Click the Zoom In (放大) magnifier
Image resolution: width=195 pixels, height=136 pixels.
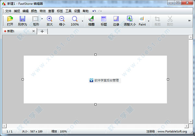(x=49, y=19)
